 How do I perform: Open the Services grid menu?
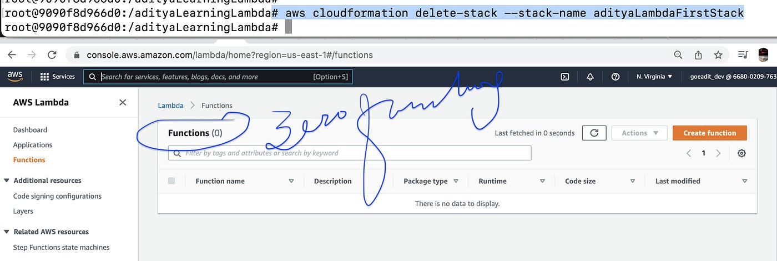[58, 77]
